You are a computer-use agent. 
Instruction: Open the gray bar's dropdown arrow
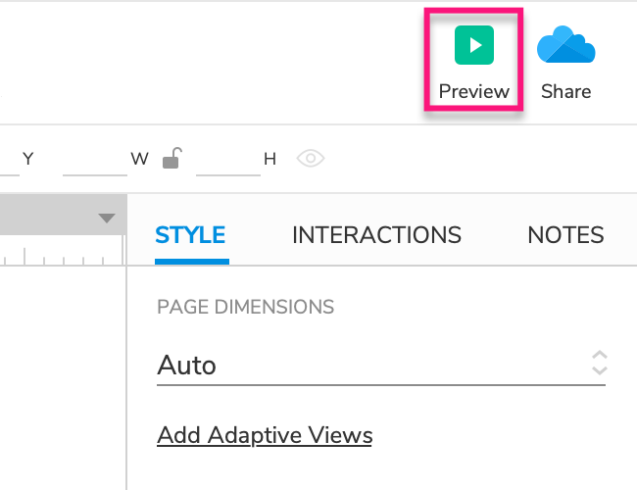pos(107,218)
